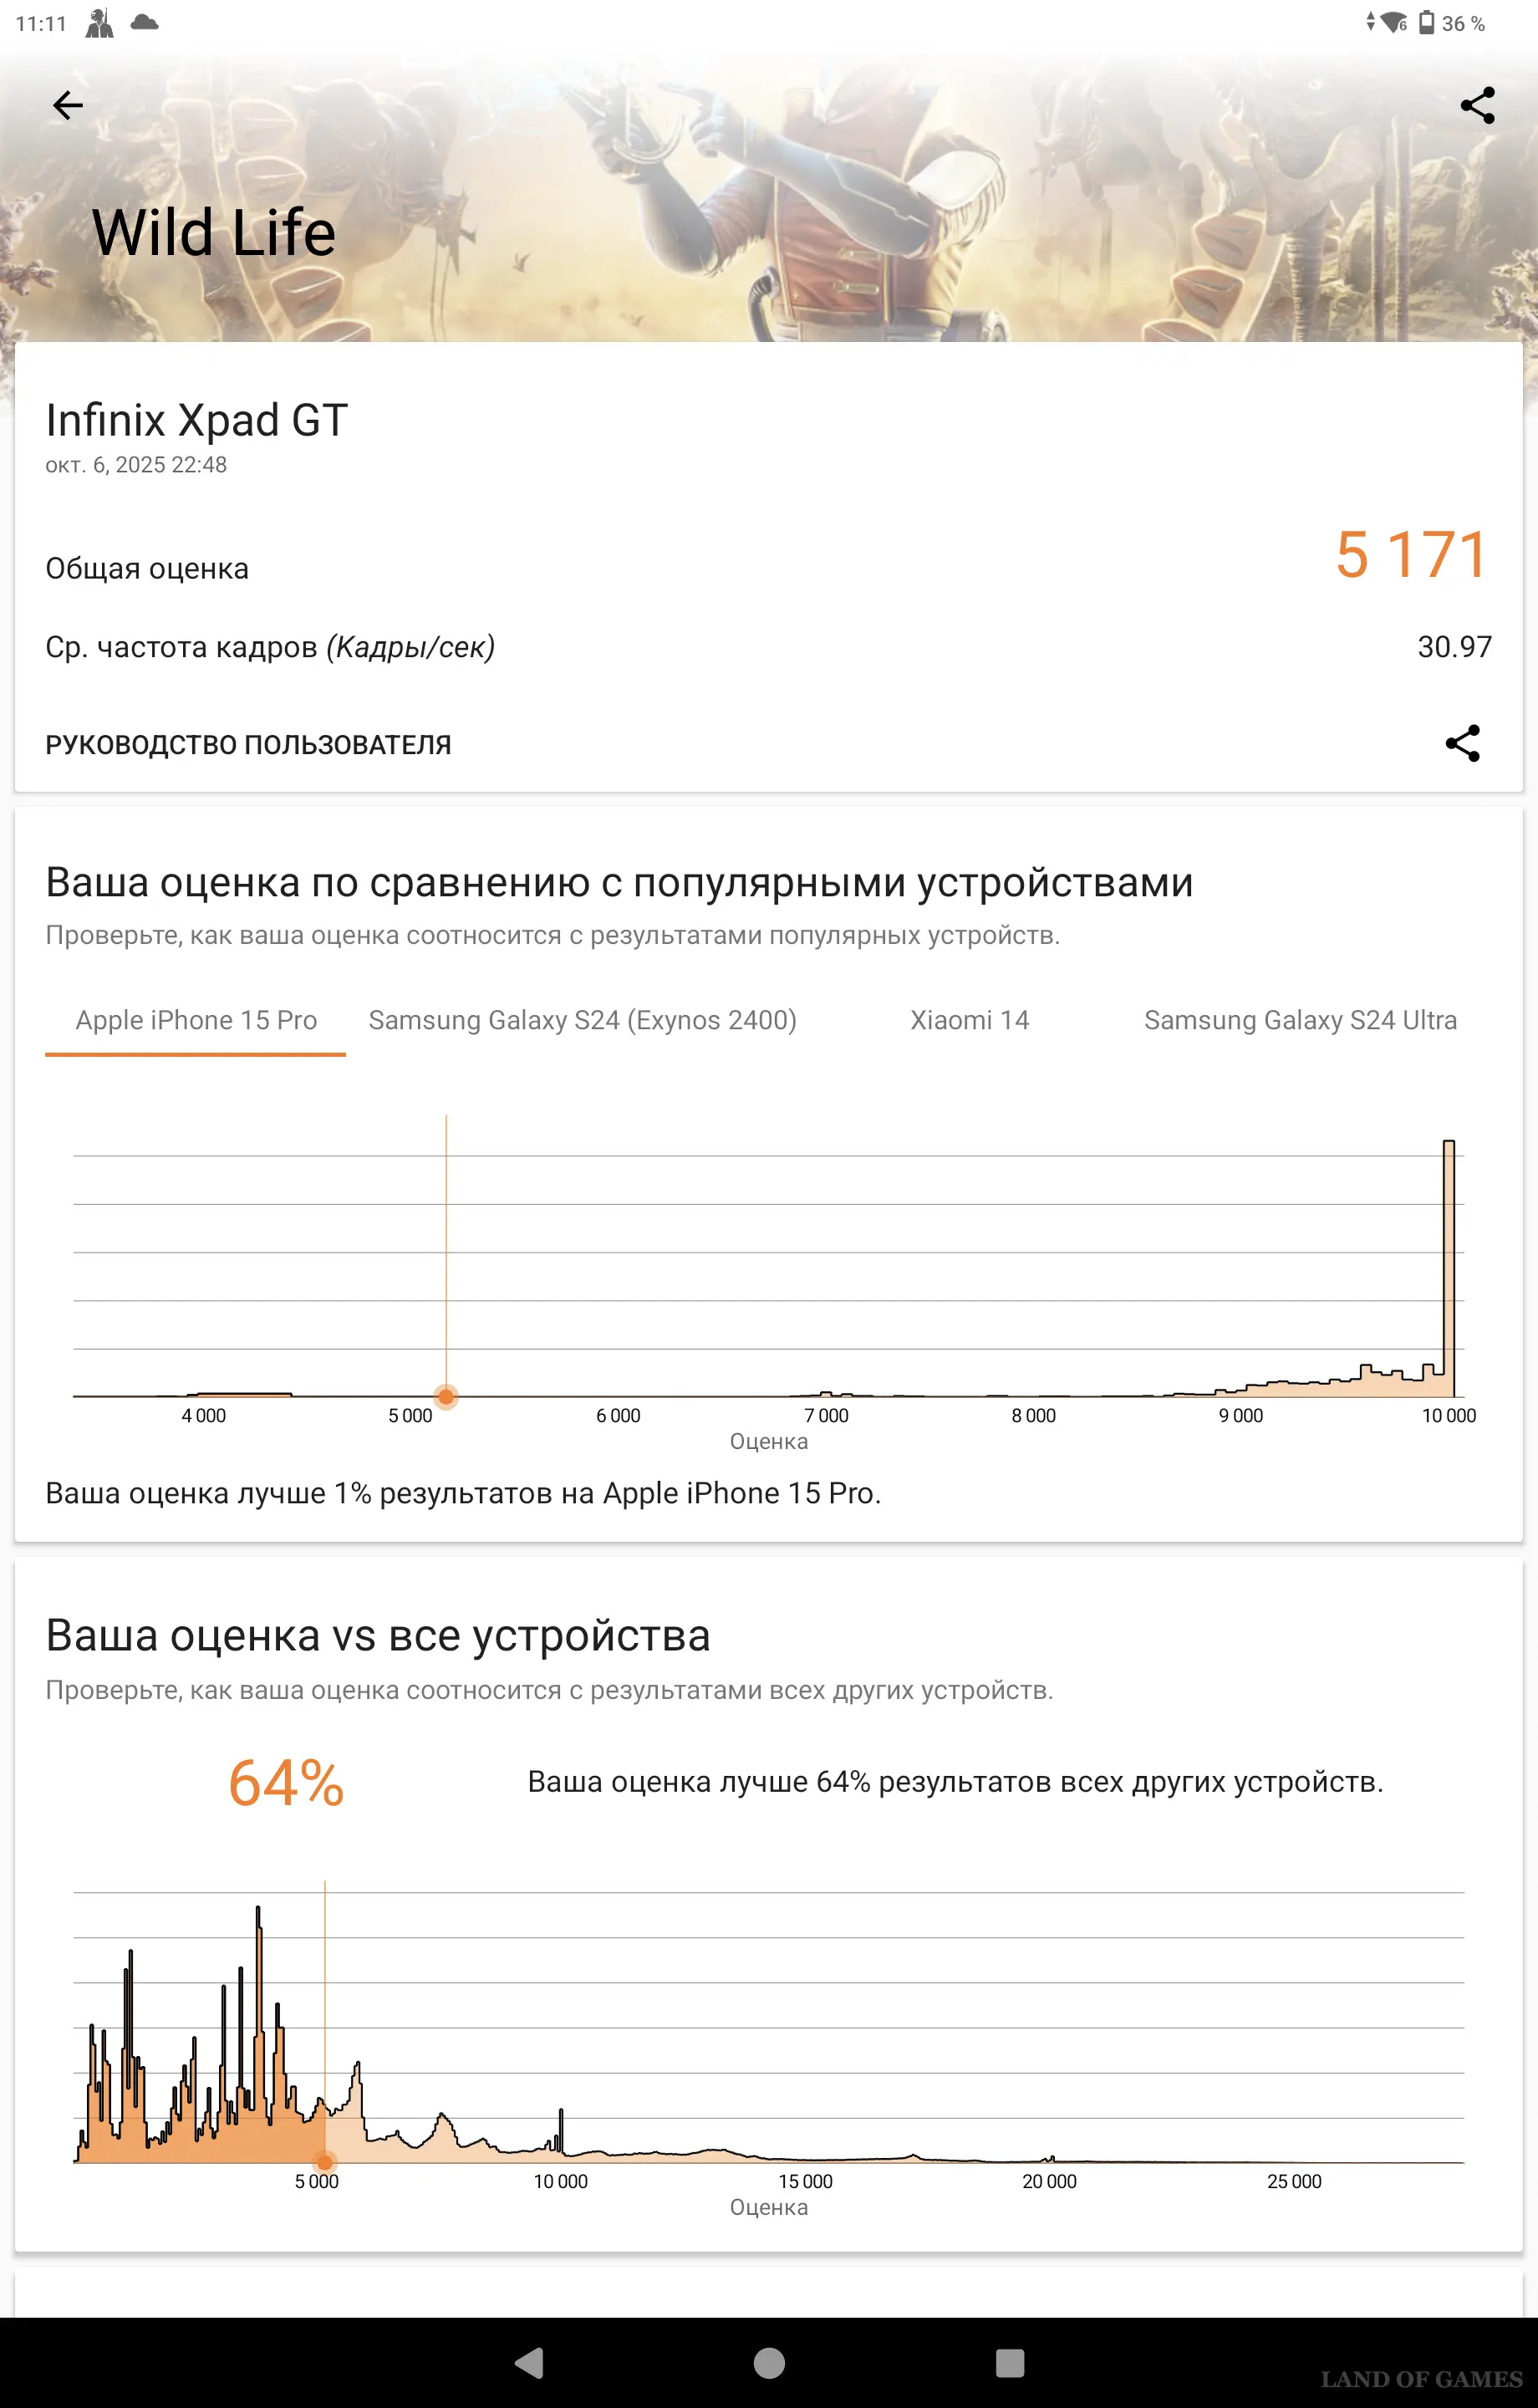Viewport: 1538px width, 2408px height.
Task: Tap the orange score marker on the iPhone chart
Action: [x=446, y=1396]
